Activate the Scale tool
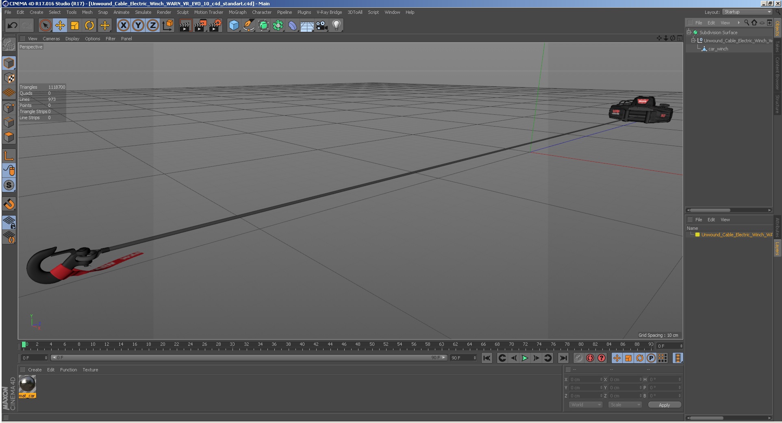782x423 pixels. pos(75,26)
